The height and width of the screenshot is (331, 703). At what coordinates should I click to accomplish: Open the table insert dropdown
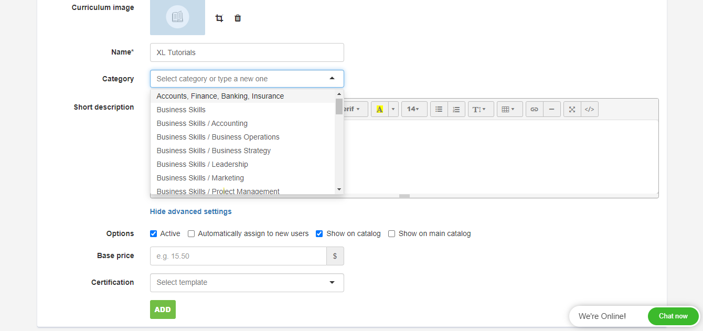point(509,109)
